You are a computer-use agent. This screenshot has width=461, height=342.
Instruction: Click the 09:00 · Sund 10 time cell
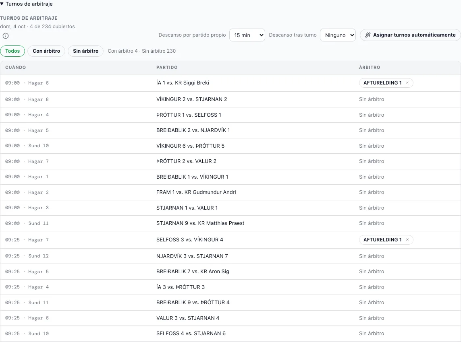(27, 146)
